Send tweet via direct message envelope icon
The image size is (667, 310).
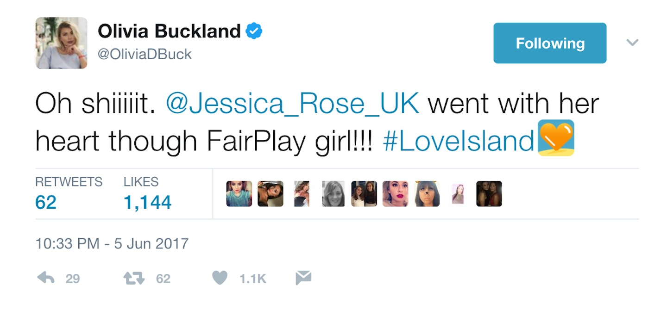point(303,278)
